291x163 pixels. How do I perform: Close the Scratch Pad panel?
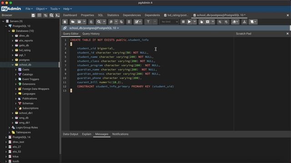(x=287, y=34)
